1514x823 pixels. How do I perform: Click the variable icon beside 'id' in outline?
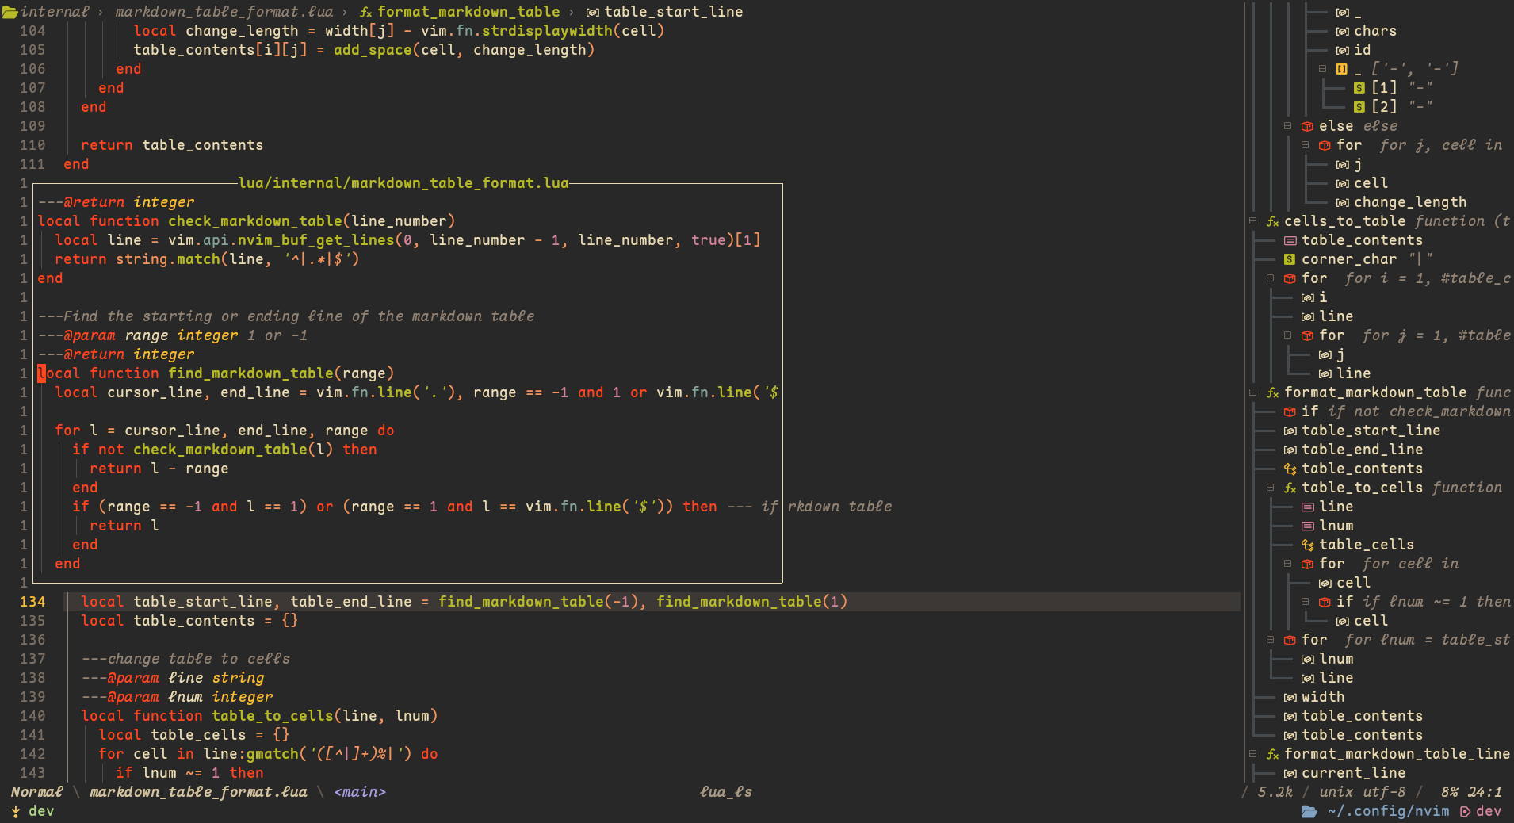click(x=1342, y=50)
